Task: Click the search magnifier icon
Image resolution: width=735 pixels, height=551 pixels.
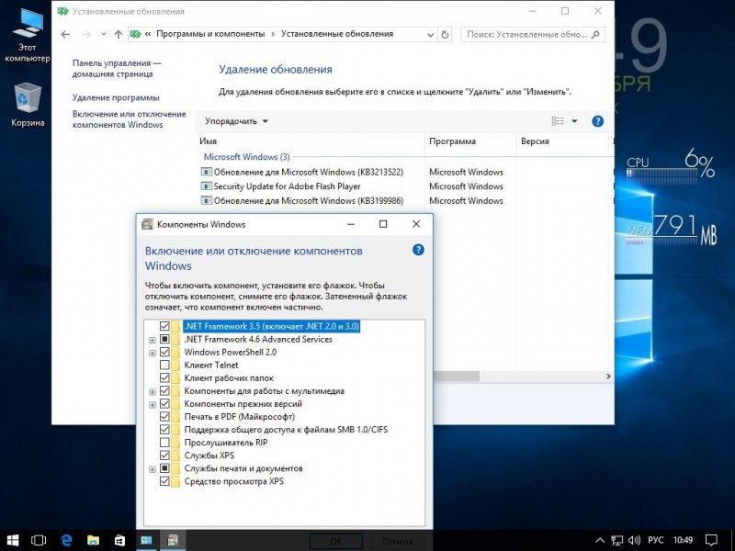Action: pos(595,34)
